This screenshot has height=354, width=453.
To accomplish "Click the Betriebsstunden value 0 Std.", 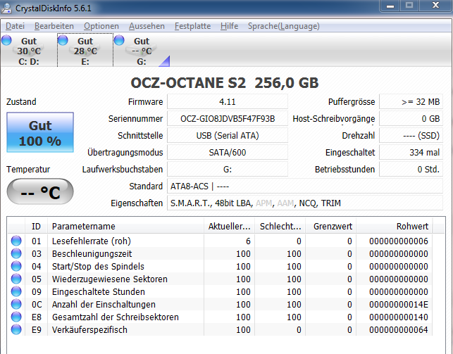I will click(411, 170).
